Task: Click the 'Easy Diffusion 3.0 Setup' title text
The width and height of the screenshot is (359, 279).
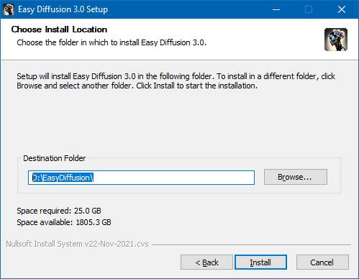Action: 63,9
